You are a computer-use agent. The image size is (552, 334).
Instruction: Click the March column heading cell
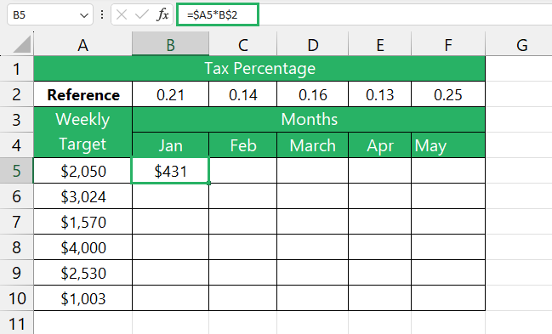point(313,145)
